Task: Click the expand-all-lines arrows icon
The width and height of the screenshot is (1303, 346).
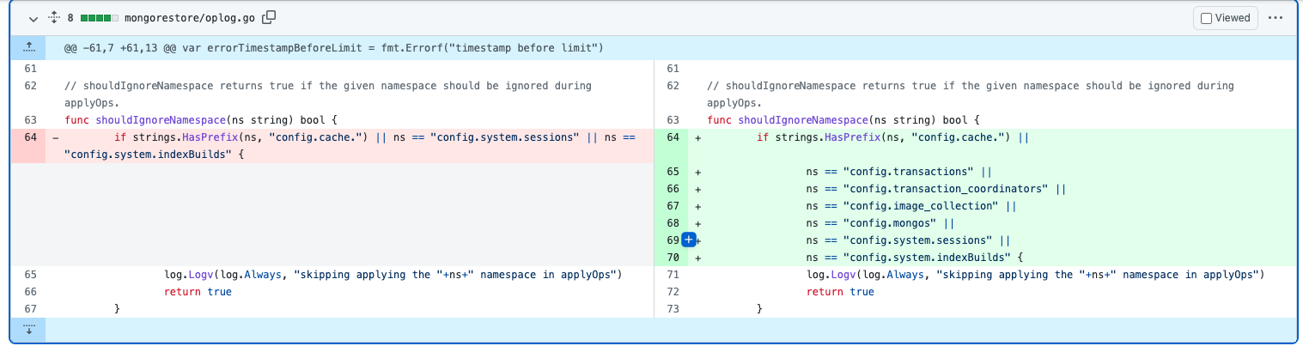Action: pyautogui.click(x=54, y=17)
